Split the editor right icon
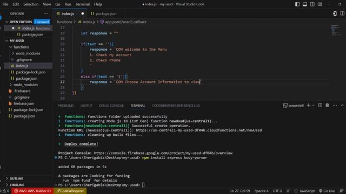 pos(342,13)
